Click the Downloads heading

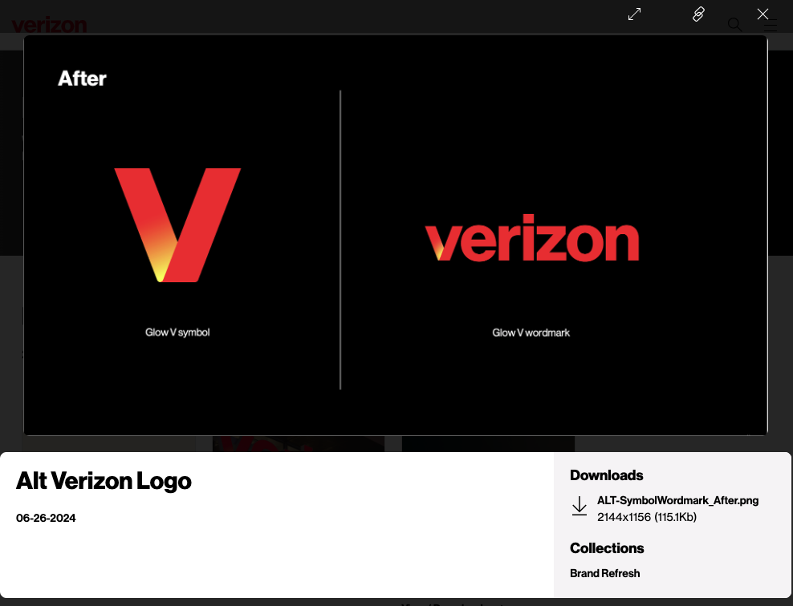click(606, 475)
